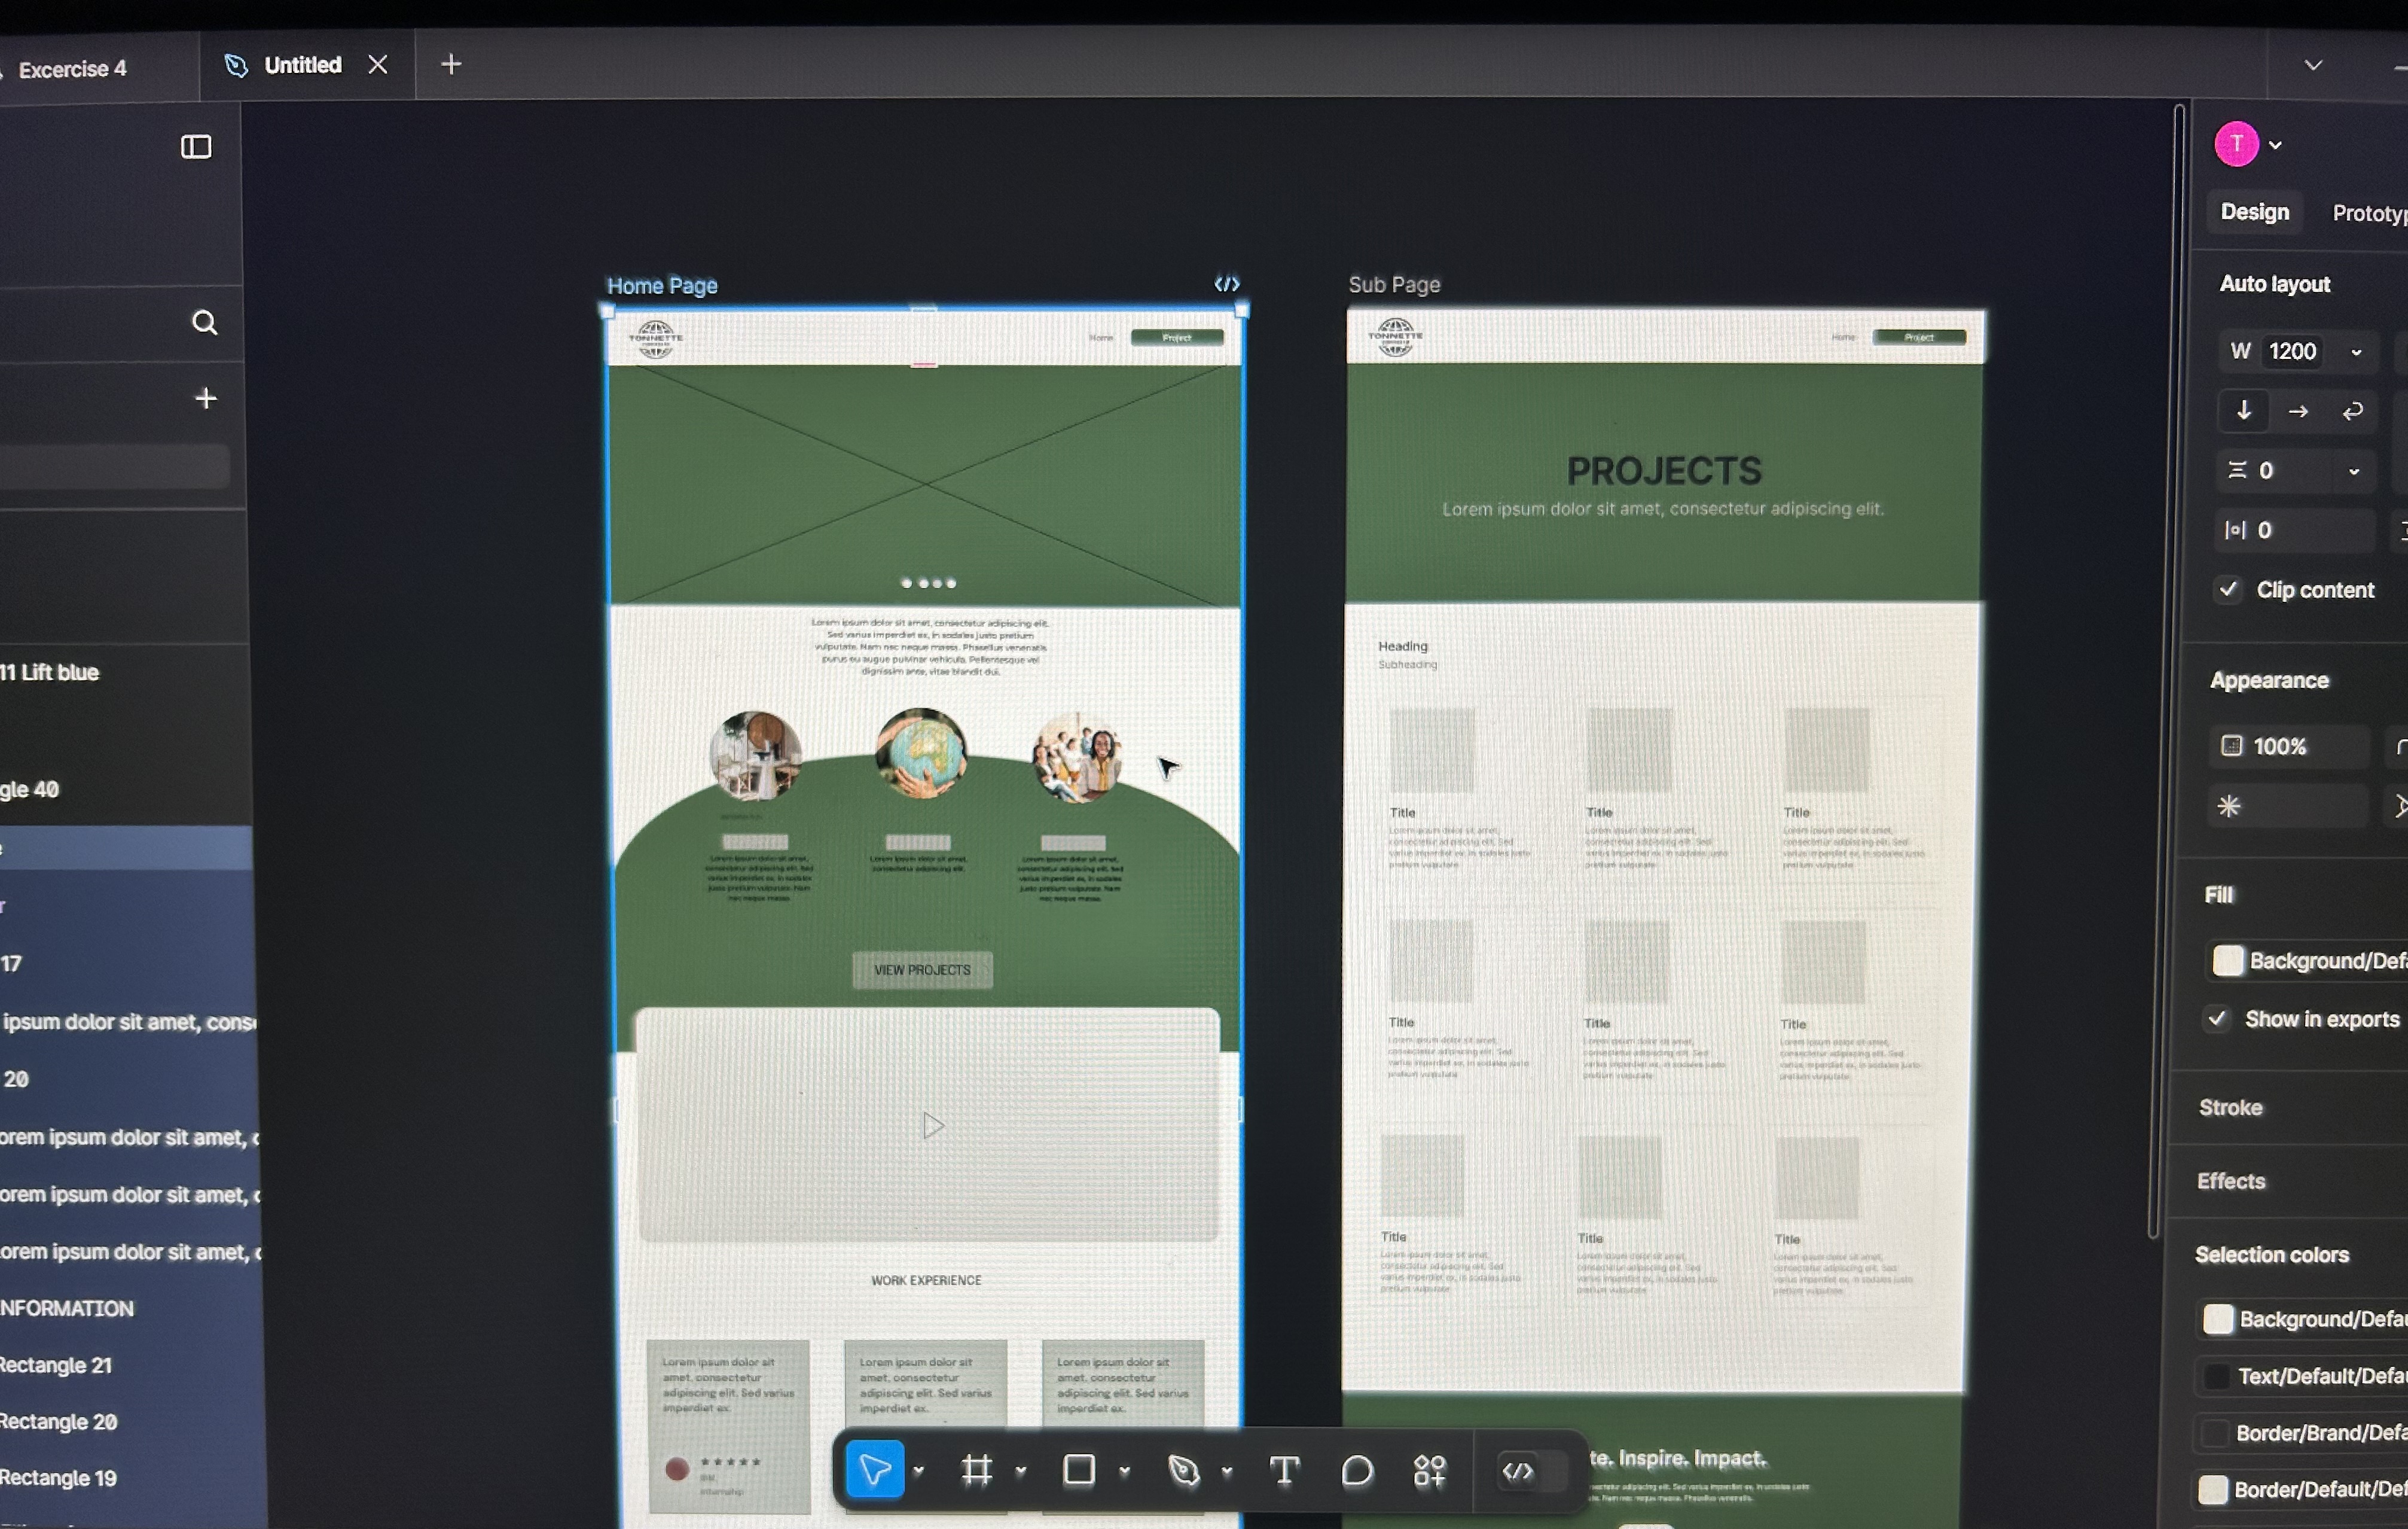
Task: Open width sizing dropdown next to 1200
Action: pyautogui.click(x=2356, y=352)
